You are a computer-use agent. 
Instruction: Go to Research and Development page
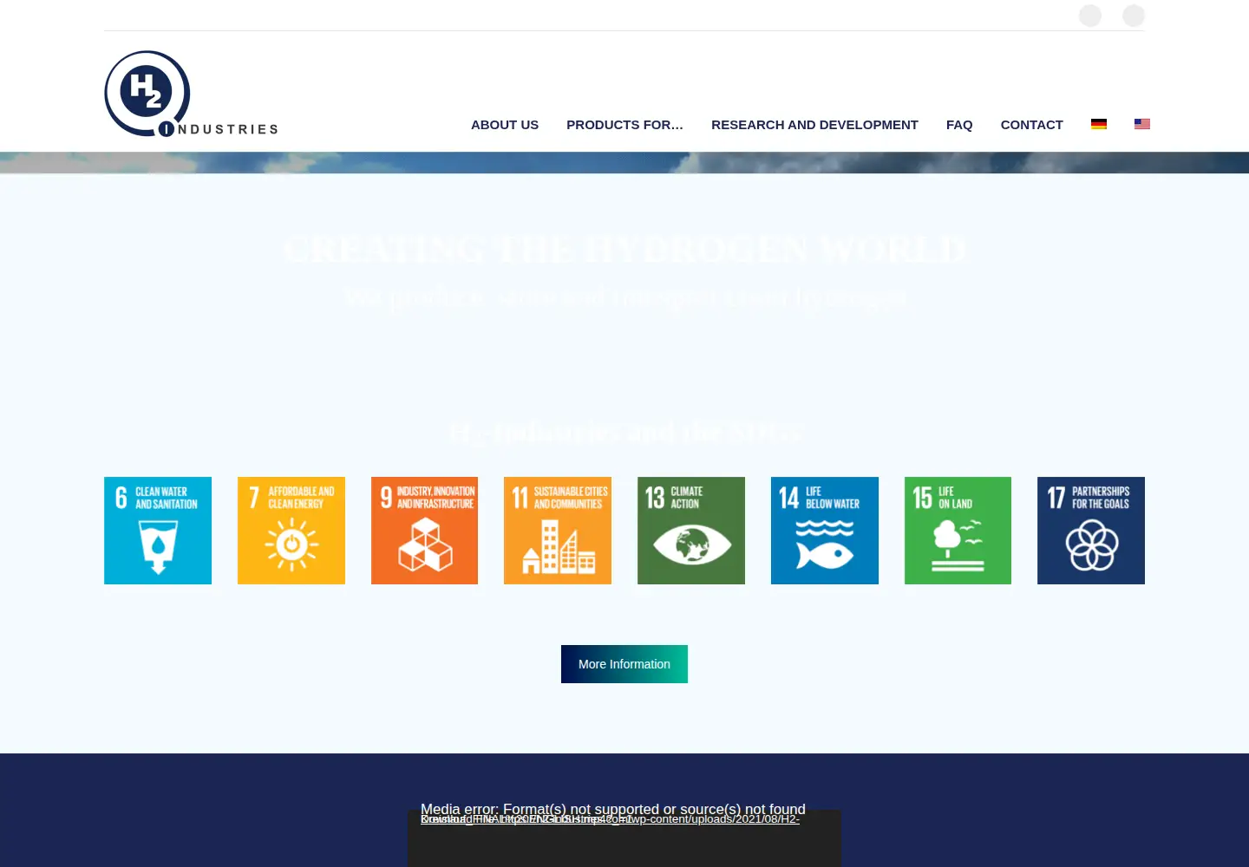click(814, 125)
